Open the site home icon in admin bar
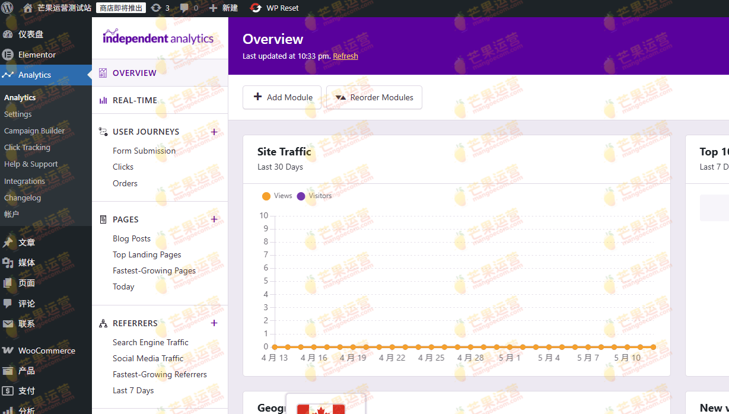729x414 pixels. pos(28,8)
